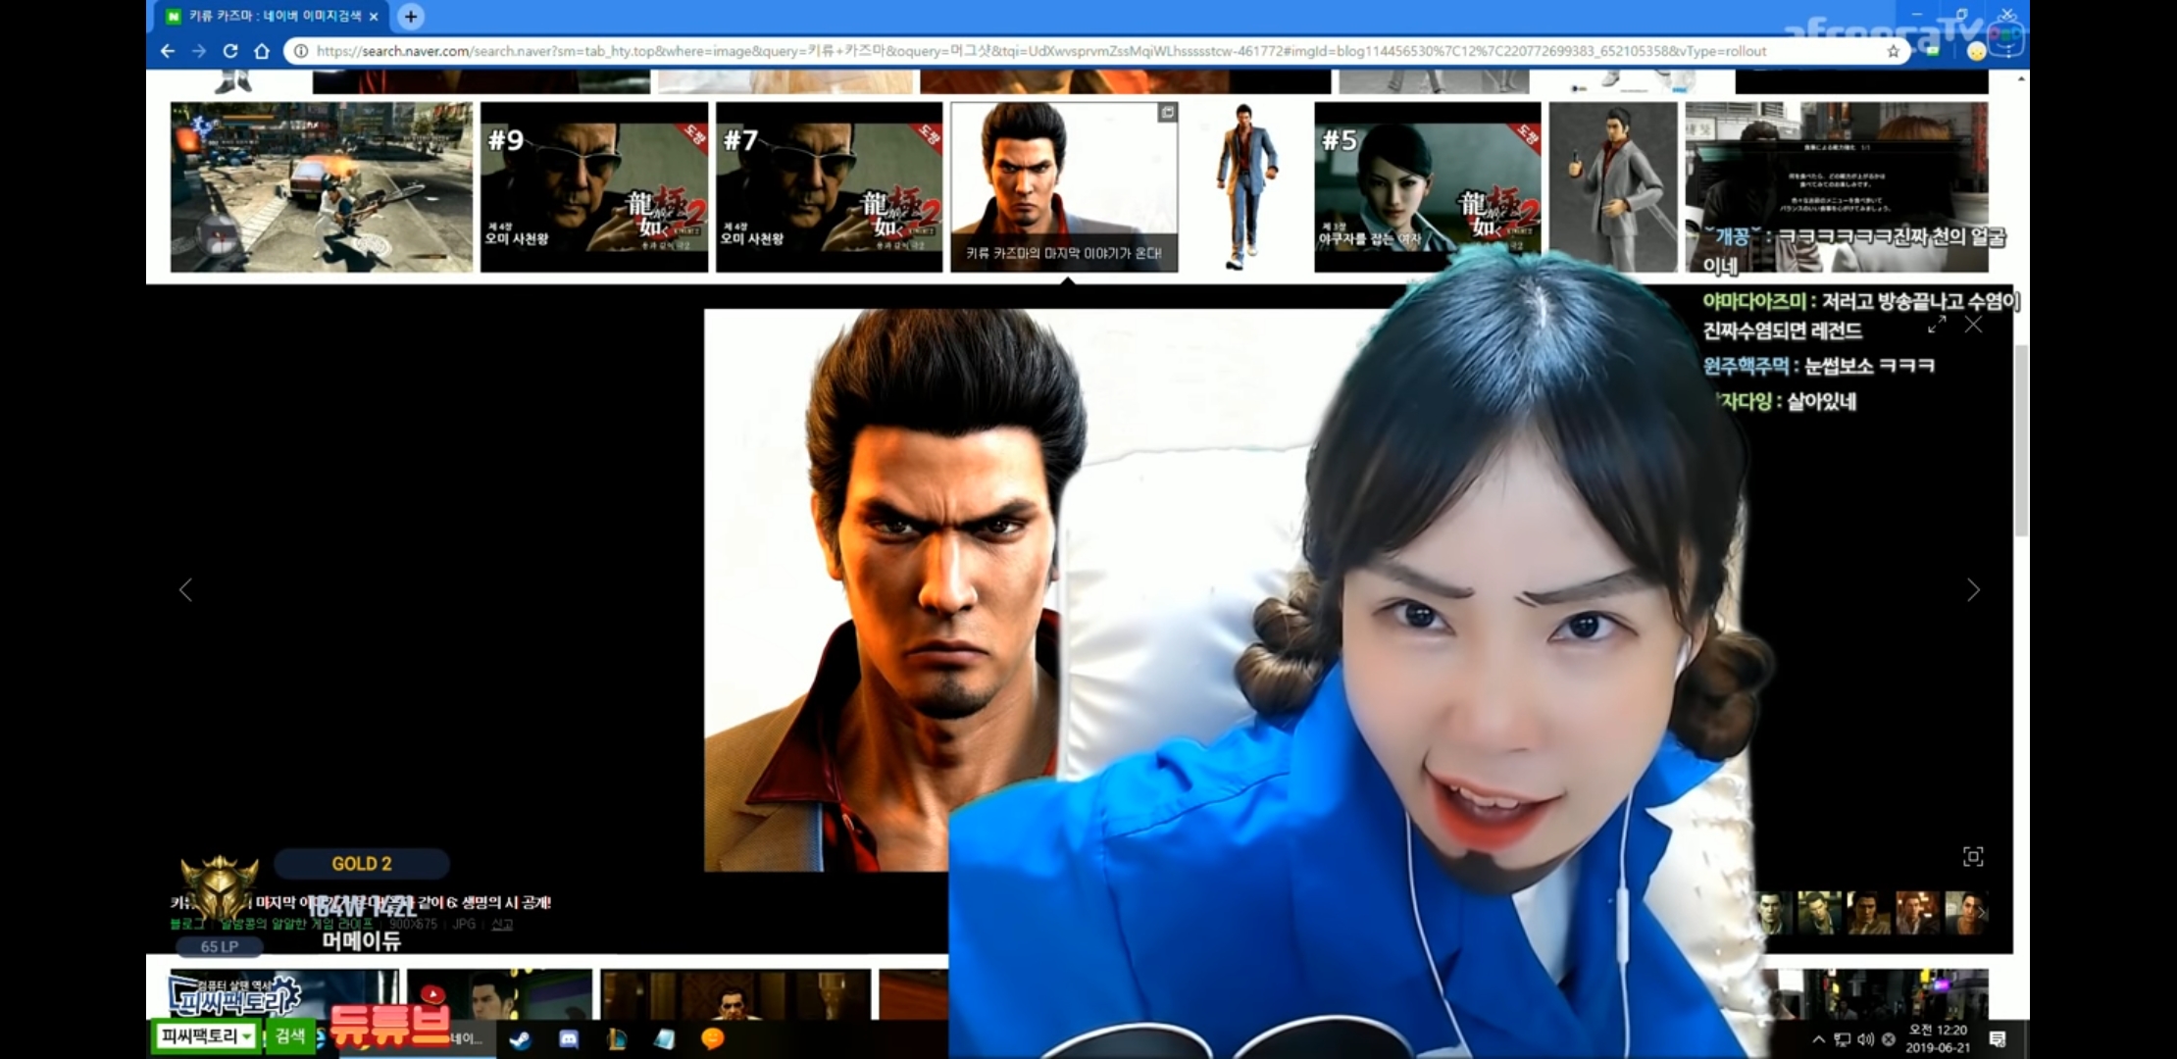The height and width of the screenshot is (1059, 2177).
Task: Show hidden system tray icons
Action: (1819, 1039)
